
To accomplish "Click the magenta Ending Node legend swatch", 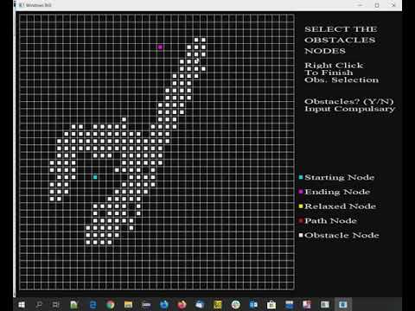I will [301, 192].
